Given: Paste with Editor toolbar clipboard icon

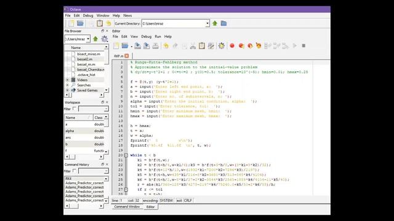Looking at the screenshot, I should 202,45.
